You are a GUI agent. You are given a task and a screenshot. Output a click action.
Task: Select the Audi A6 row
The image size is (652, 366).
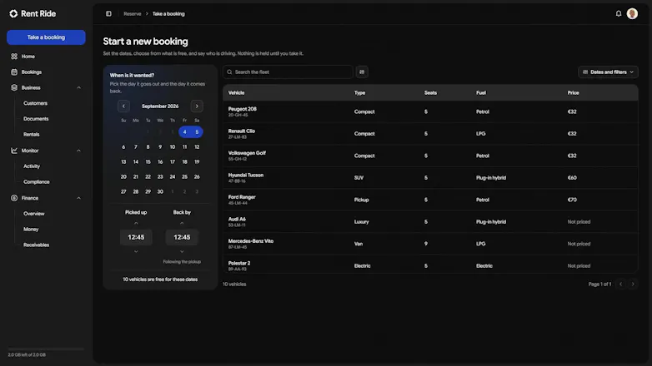click(x=430, y=221)
